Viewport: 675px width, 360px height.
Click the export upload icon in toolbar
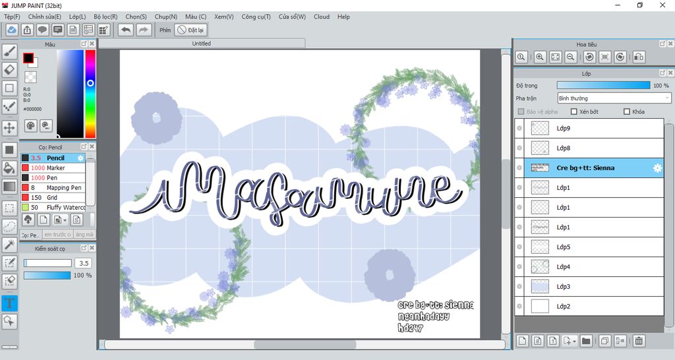click(27, 30)
